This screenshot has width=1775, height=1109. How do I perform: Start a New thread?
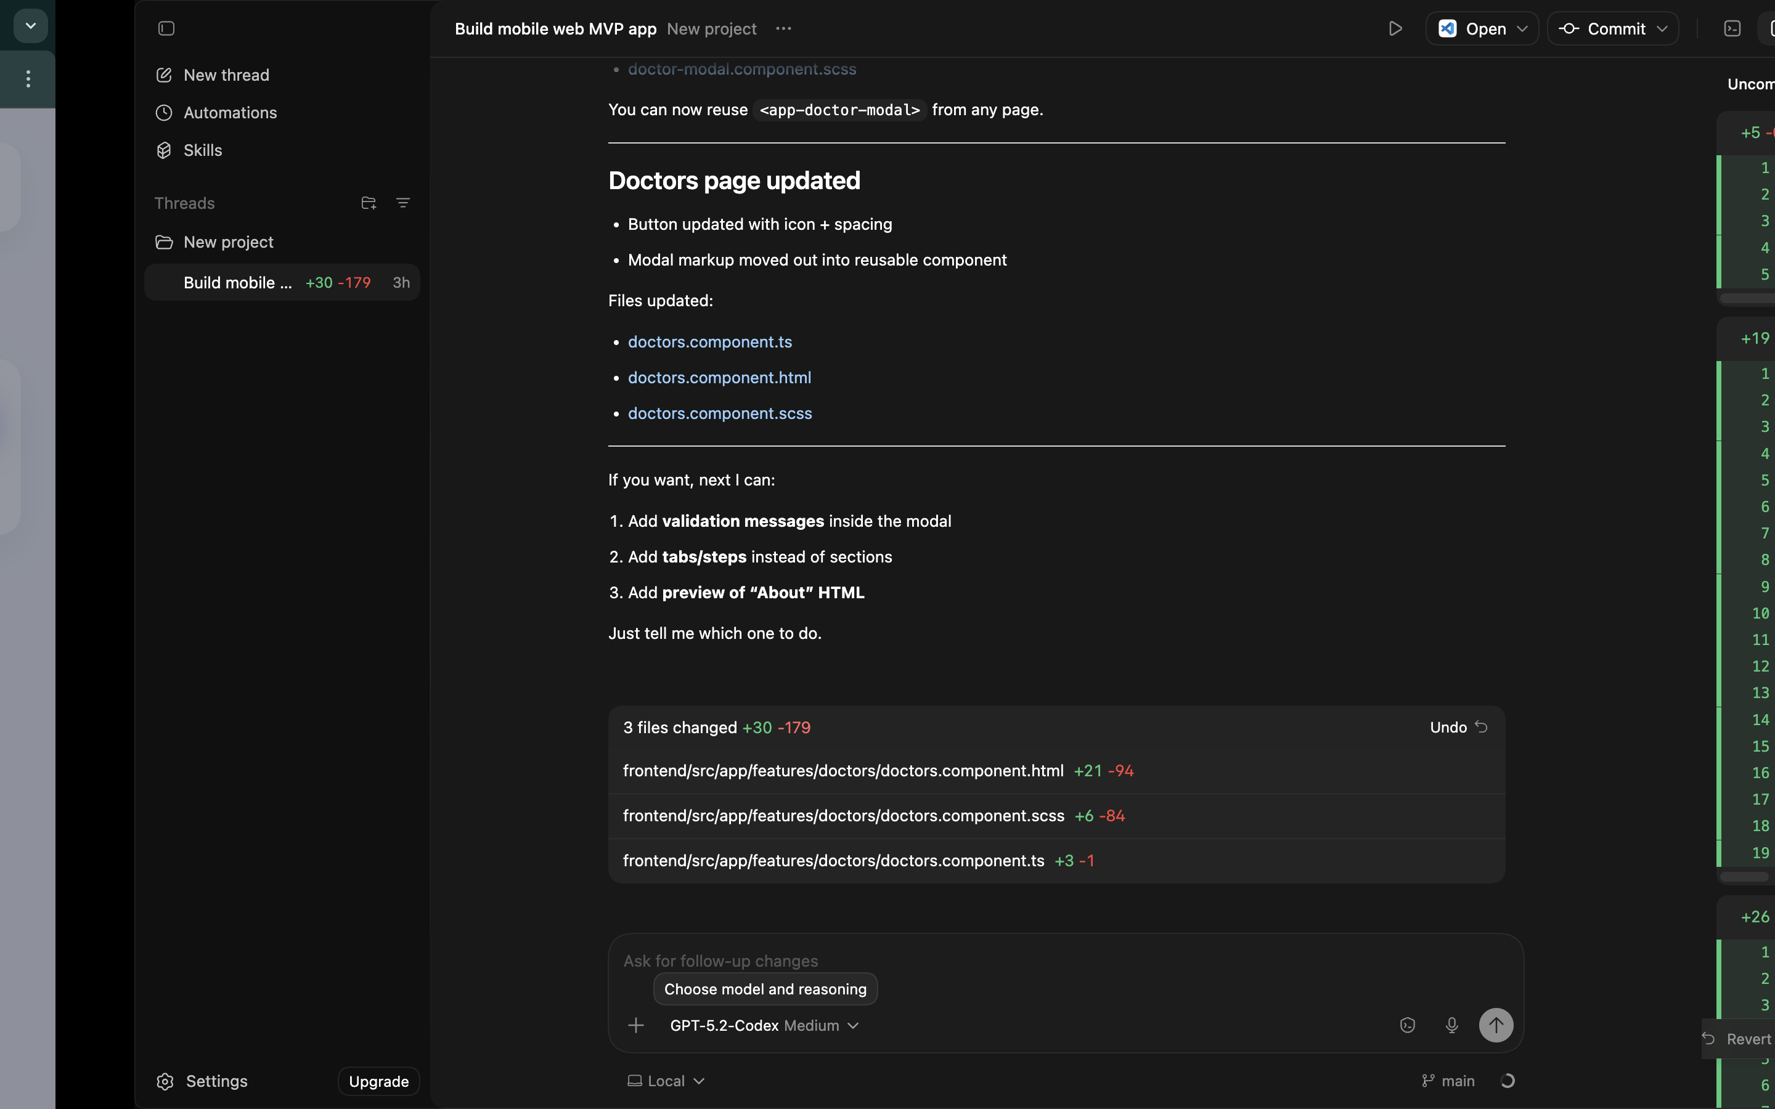(x=226, y=75)
